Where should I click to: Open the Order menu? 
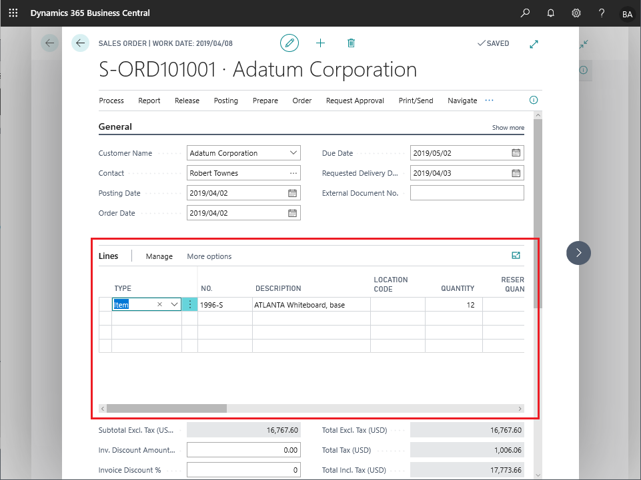pos(302,101)
